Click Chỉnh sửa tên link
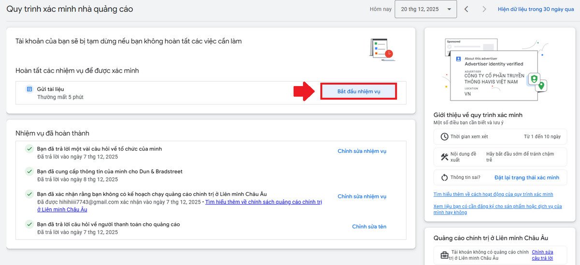The height and width of the screenshot is (265, 580). point(369,227)
